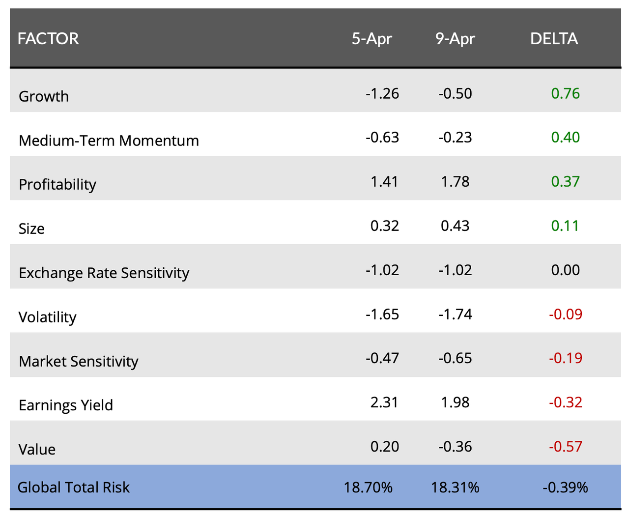Image resolution: width=627 pixels, height=514 pixels.
Task: Click Earnings Yield 5-Apr value 2.31
Action: [x=384, y=402]
